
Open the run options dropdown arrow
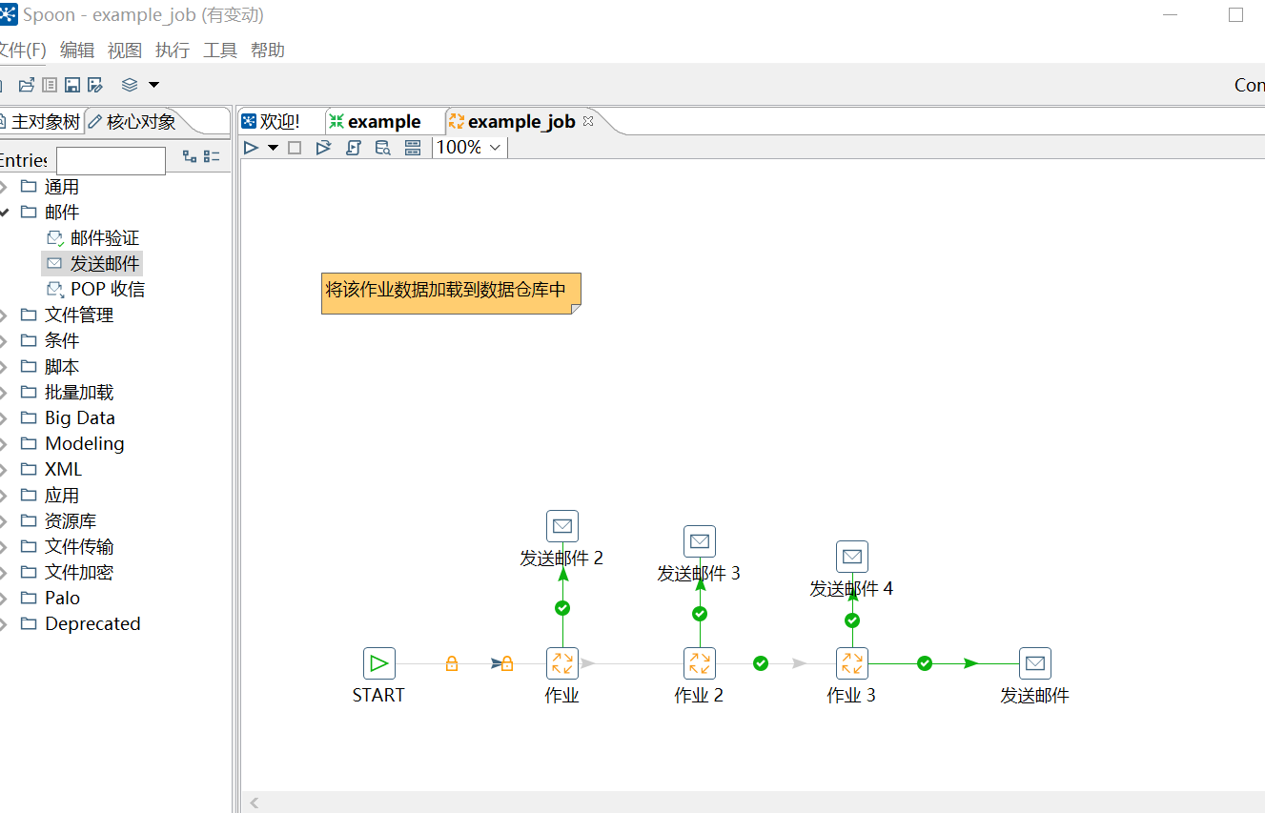click(x=273, y=148)
